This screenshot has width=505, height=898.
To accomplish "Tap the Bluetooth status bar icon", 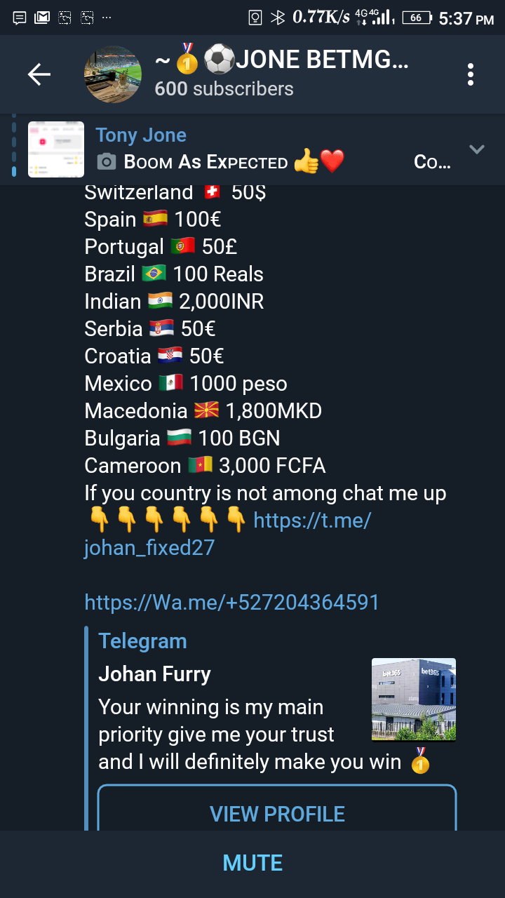I will click(x=278, y=18).
